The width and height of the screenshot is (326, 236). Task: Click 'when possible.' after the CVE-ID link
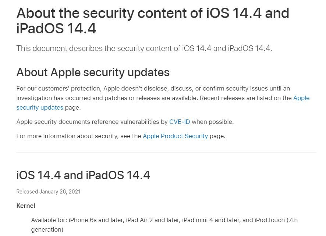(213, 122)
